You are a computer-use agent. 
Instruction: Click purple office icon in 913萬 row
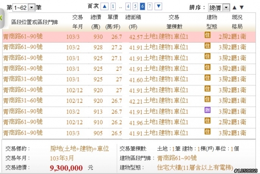[208, 110]
